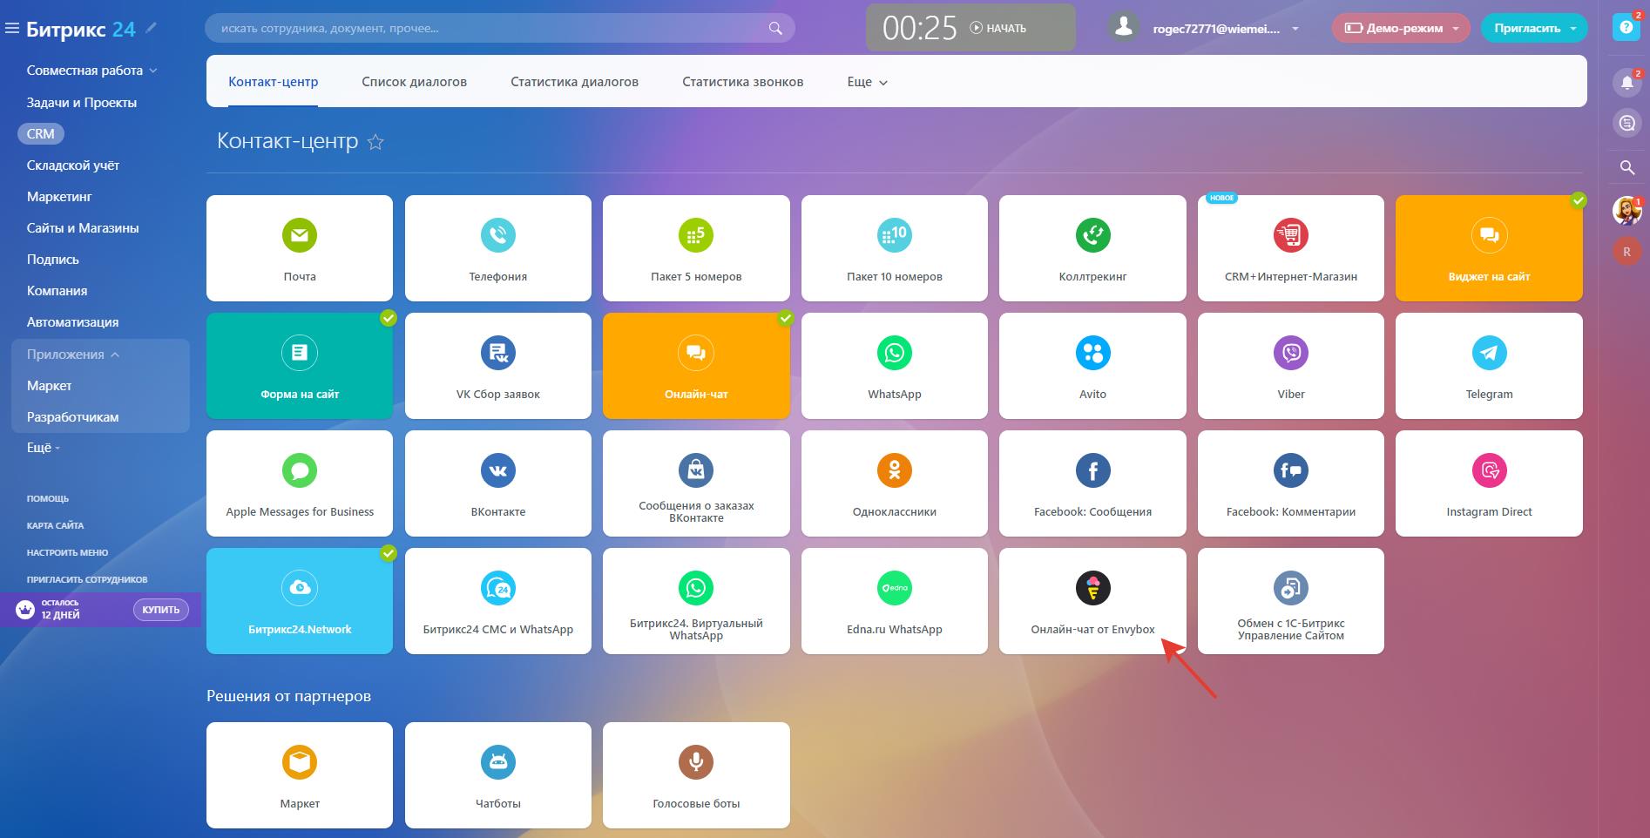Open the Пригласить dropdown arrow
The image size is (1650, 838).
[1573, 28]
